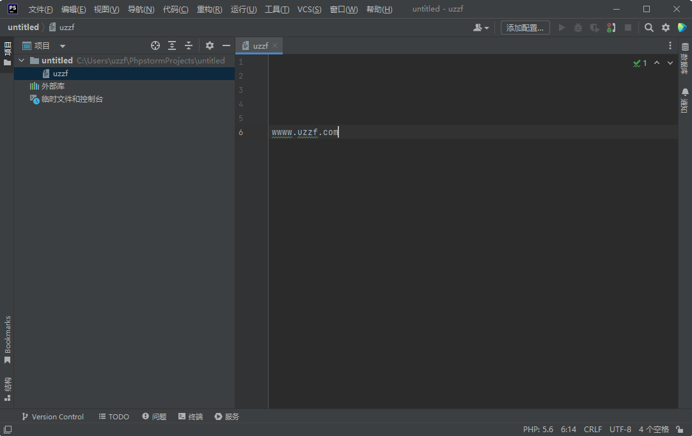692x436 pixels.
Task: Open the 数据库 tool window
Action: (685, 58)
